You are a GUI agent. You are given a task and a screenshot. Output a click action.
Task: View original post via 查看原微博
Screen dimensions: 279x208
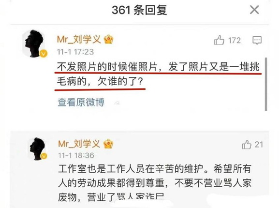pyautogui.click(x=81, y=103)
